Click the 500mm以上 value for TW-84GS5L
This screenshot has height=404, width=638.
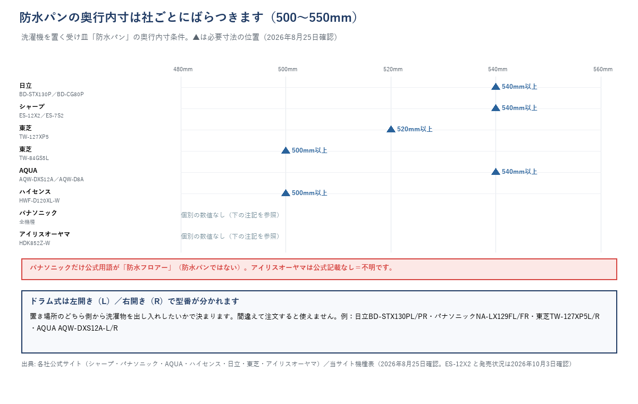click(x=309, y=150)
